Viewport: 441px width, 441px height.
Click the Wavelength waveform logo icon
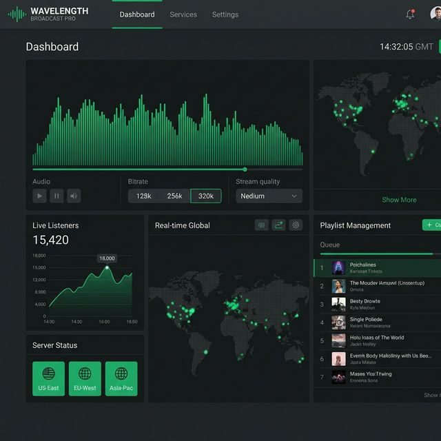click(17, 14)
